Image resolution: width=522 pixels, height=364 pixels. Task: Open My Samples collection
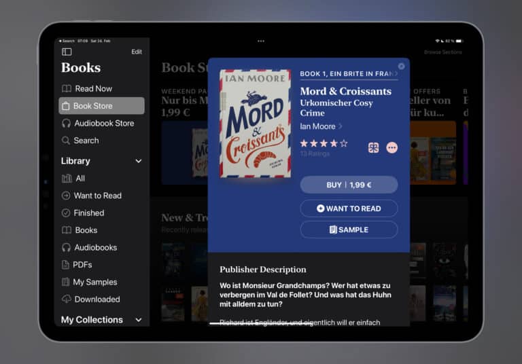(x=95, y=282)
